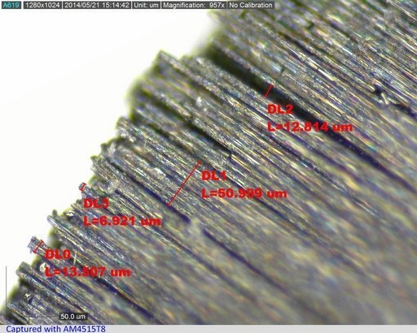
Task: Select the long red DL1 measurement line
Action: pos(184,184)
